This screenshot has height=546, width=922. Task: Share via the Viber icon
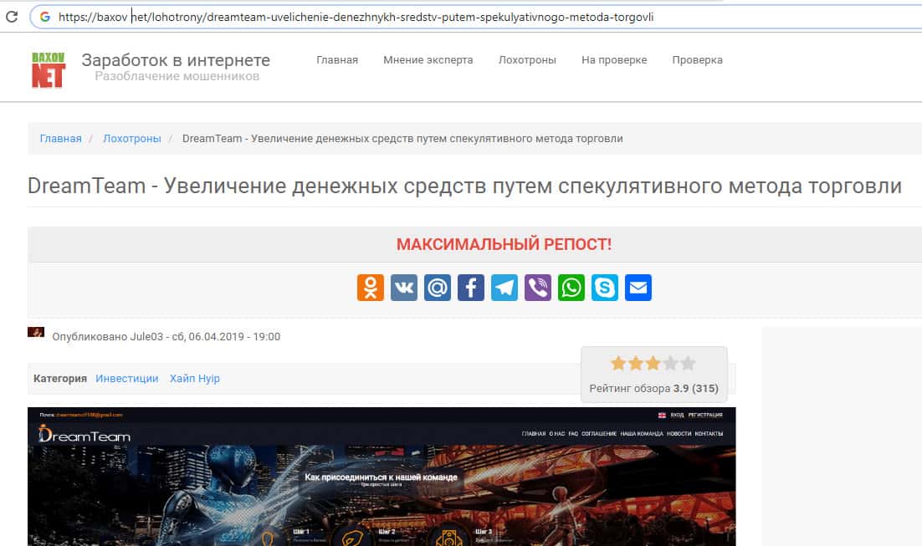coord(538,288)
